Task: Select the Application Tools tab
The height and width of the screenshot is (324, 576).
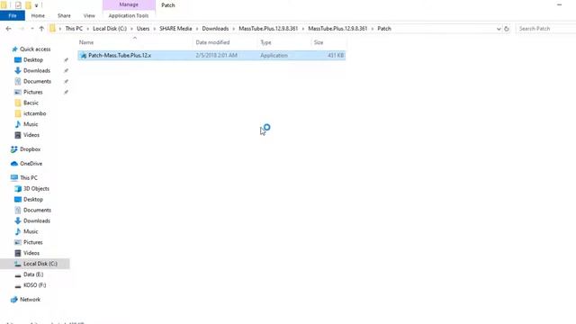Action: pos(129,16)
